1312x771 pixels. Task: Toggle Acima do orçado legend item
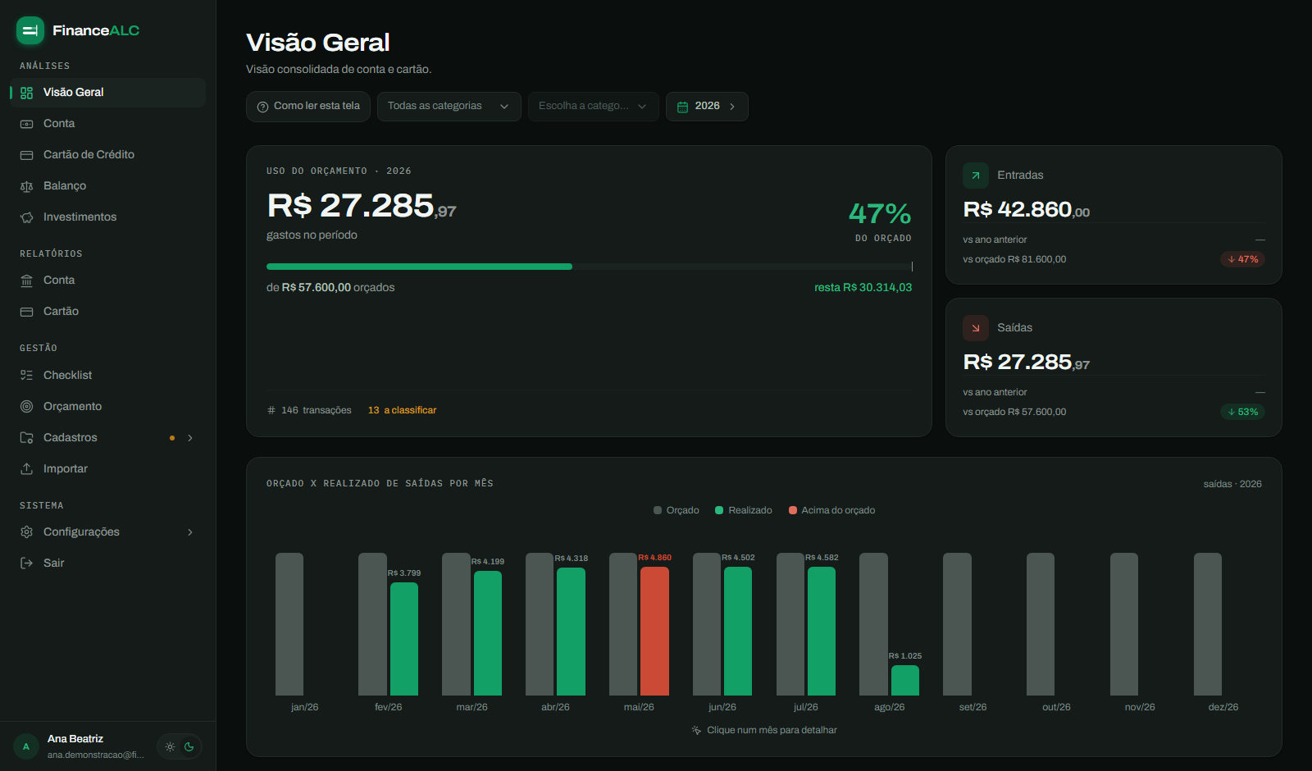coord(832,510)
